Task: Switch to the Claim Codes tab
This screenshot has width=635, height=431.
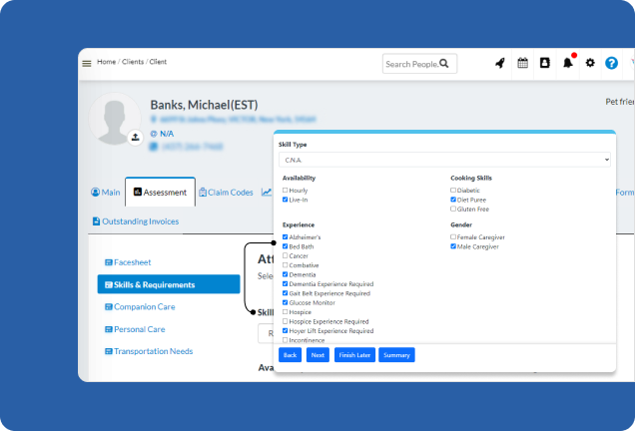Action: pyautogui.click(x=226, y=193)
